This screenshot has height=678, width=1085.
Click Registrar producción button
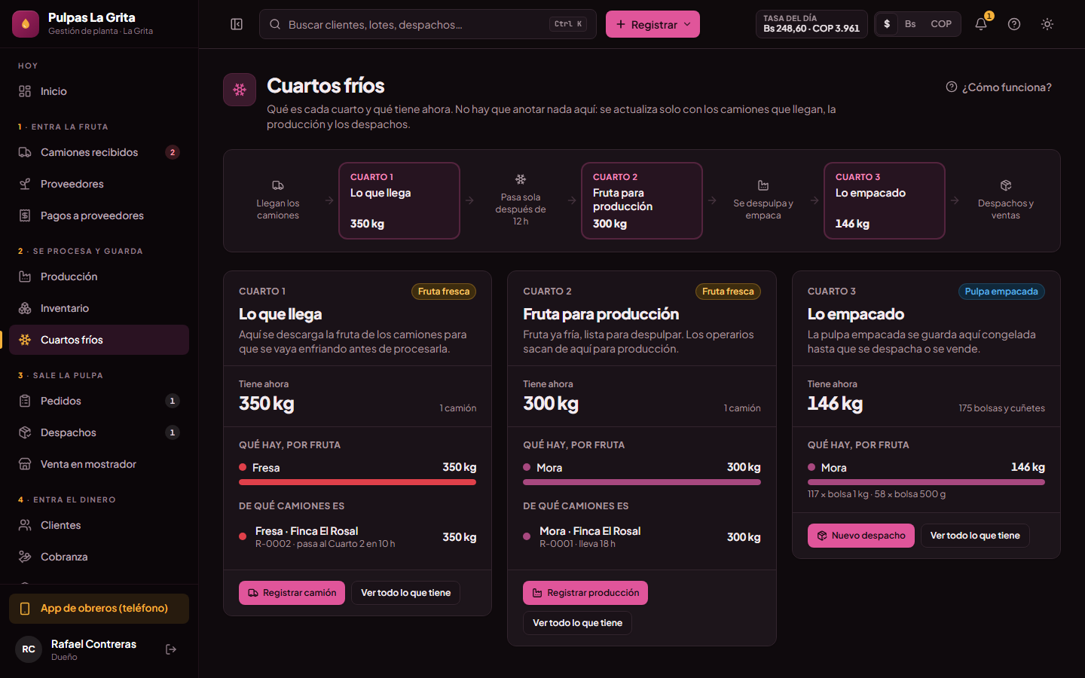pos(585,593)
